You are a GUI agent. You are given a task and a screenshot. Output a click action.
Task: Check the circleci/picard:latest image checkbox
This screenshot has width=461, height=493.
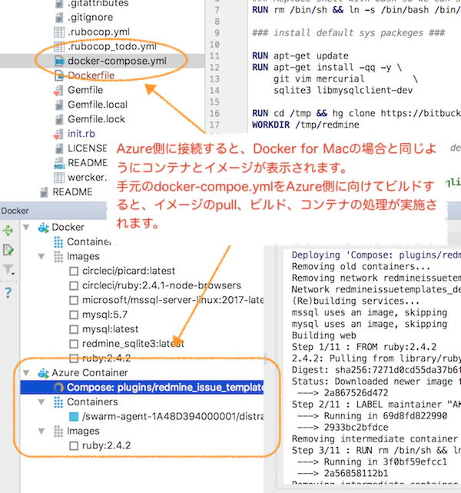click(74, 271)
